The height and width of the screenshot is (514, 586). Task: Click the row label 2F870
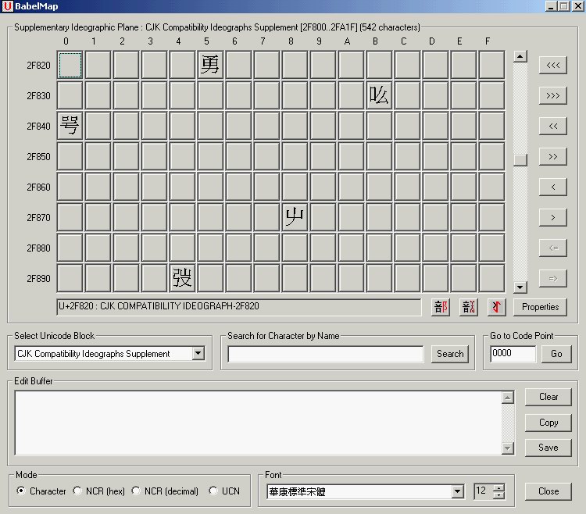[x=38, y=218]
